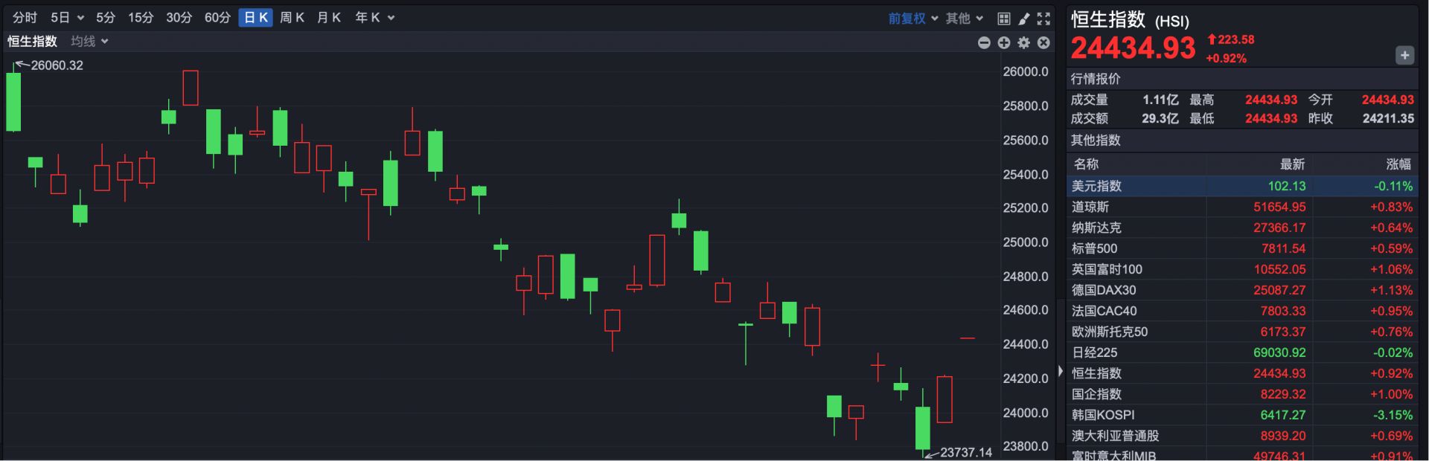Close the indicator with X icon
This screenshot has width=1429, height=461.
pos(1044,42)
